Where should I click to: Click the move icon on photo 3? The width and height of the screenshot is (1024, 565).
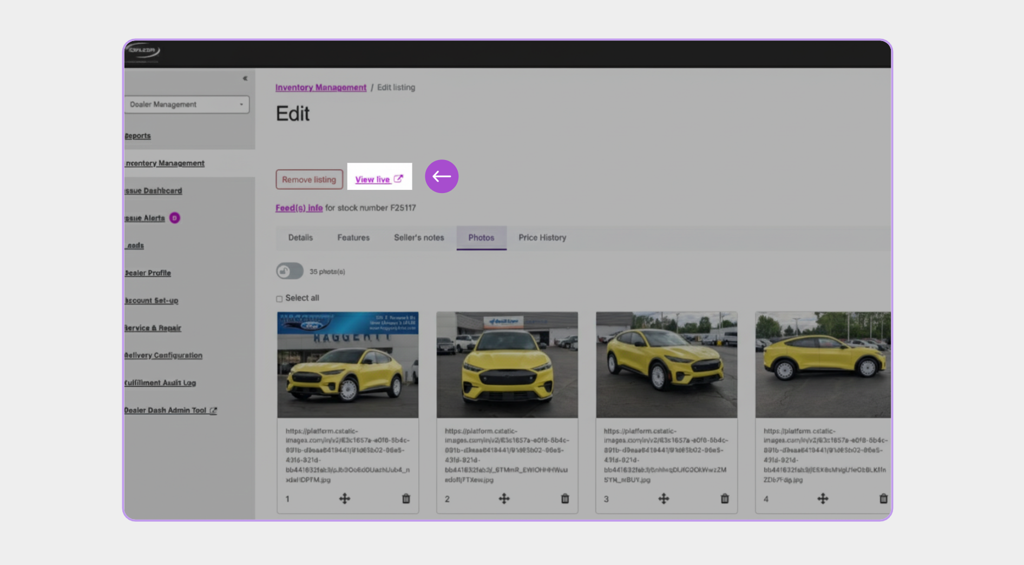(664, 498)
